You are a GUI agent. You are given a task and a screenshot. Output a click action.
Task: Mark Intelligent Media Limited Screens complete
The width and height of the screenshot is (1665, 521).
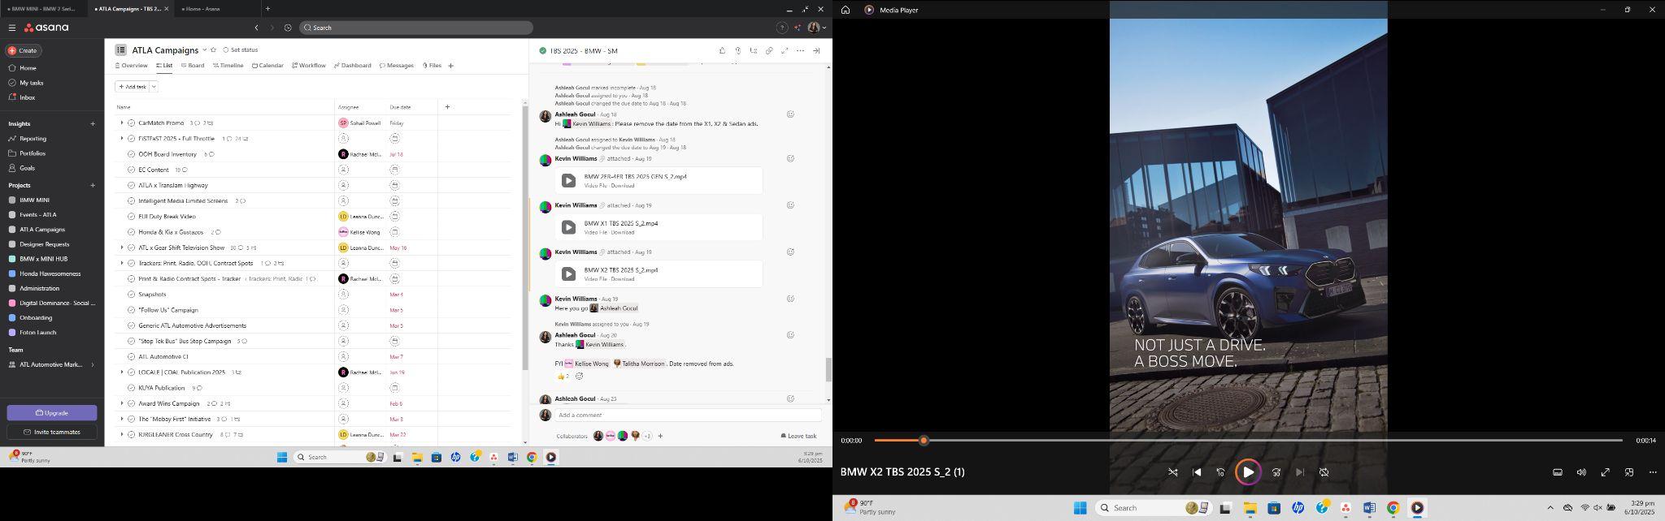click(132, 201)
